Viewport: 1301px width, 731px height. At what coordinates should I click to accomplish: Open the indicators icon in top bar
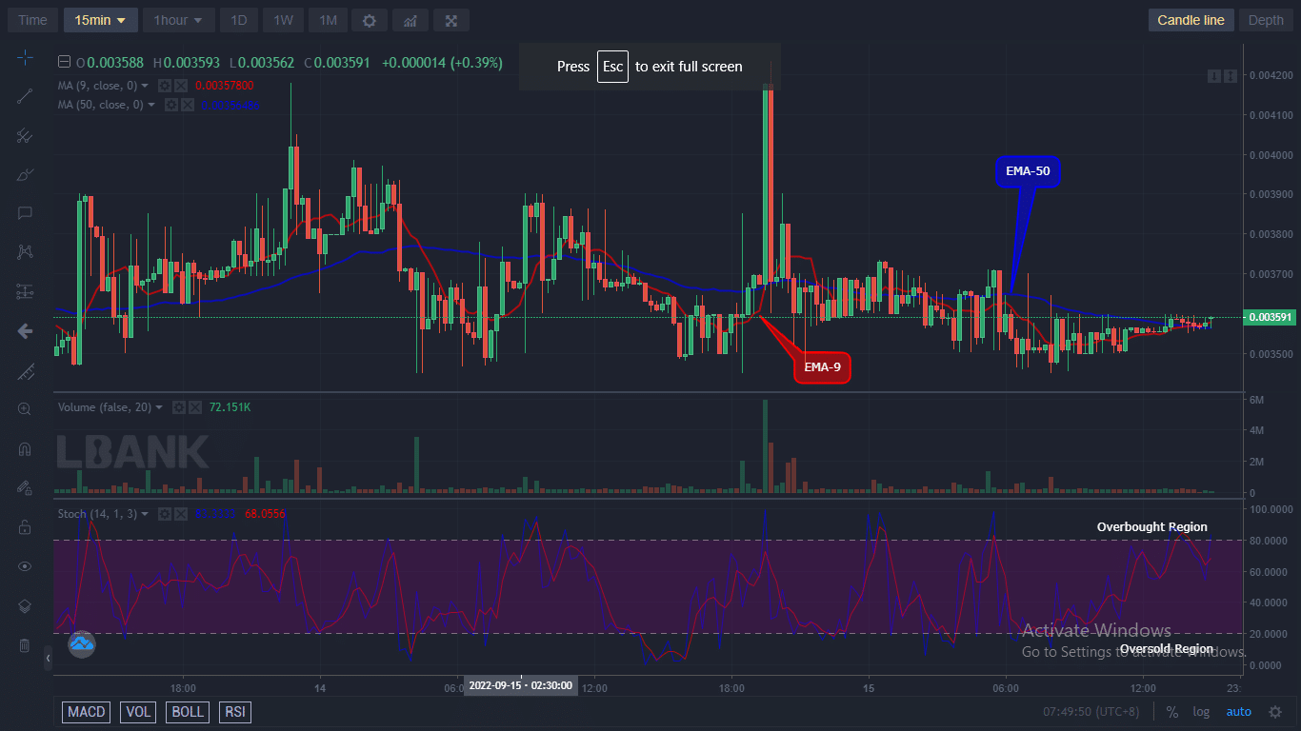tap(410, 20)
